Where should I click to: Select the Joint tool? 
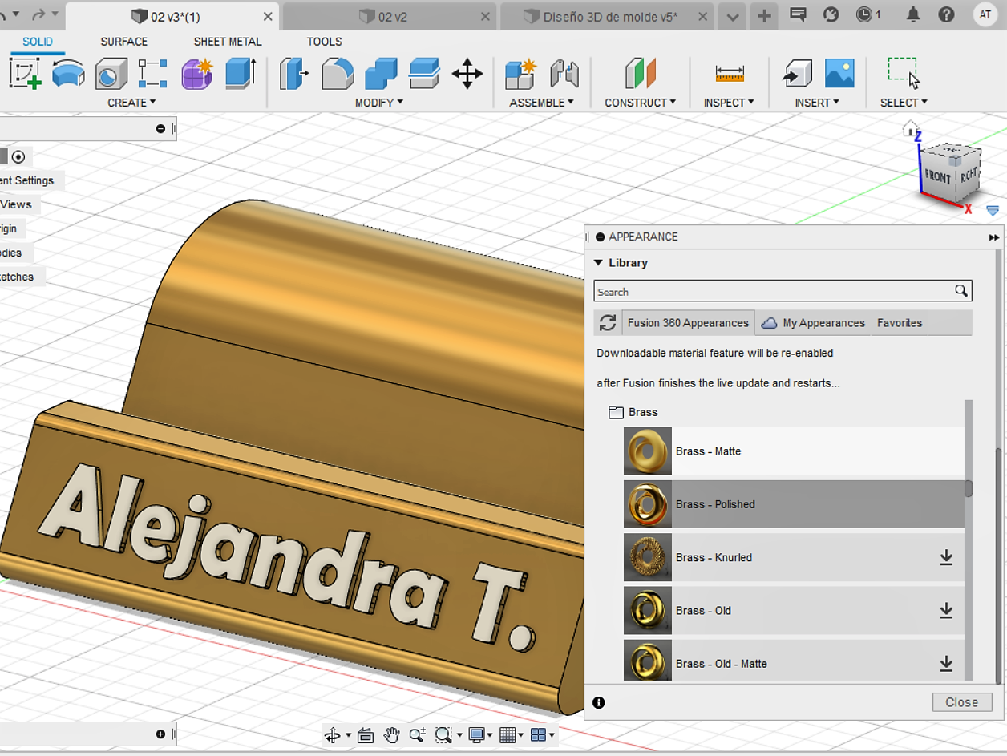coord(564,74)
